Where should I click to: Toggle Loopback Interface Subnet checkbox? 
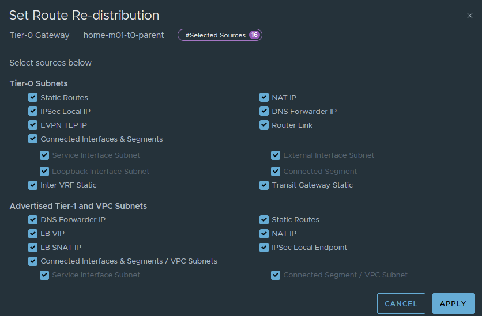44,172
